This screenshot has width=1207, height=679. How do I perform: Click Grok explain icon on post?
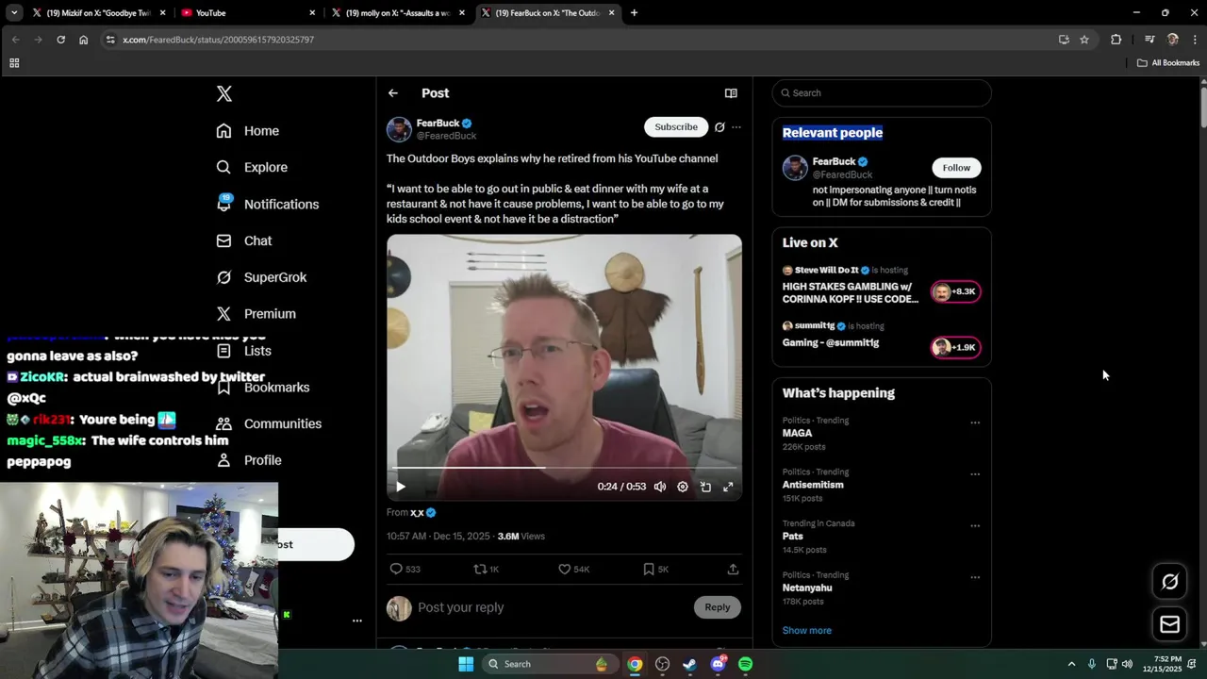719,126
